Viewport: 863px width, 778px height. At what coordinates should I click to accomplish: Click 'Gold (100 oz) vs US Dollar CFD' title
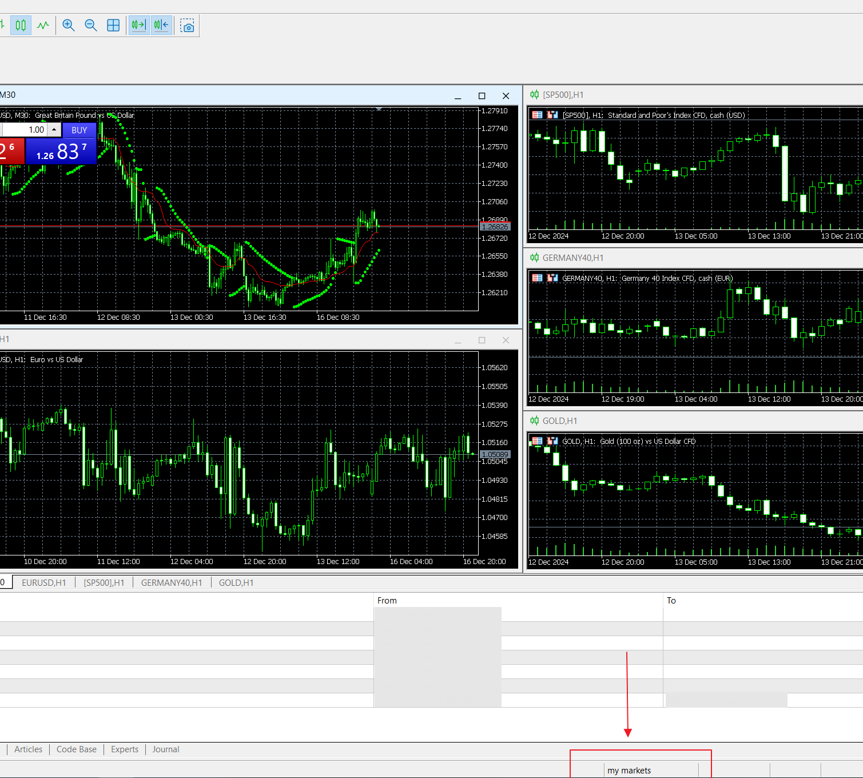[648, 441]
